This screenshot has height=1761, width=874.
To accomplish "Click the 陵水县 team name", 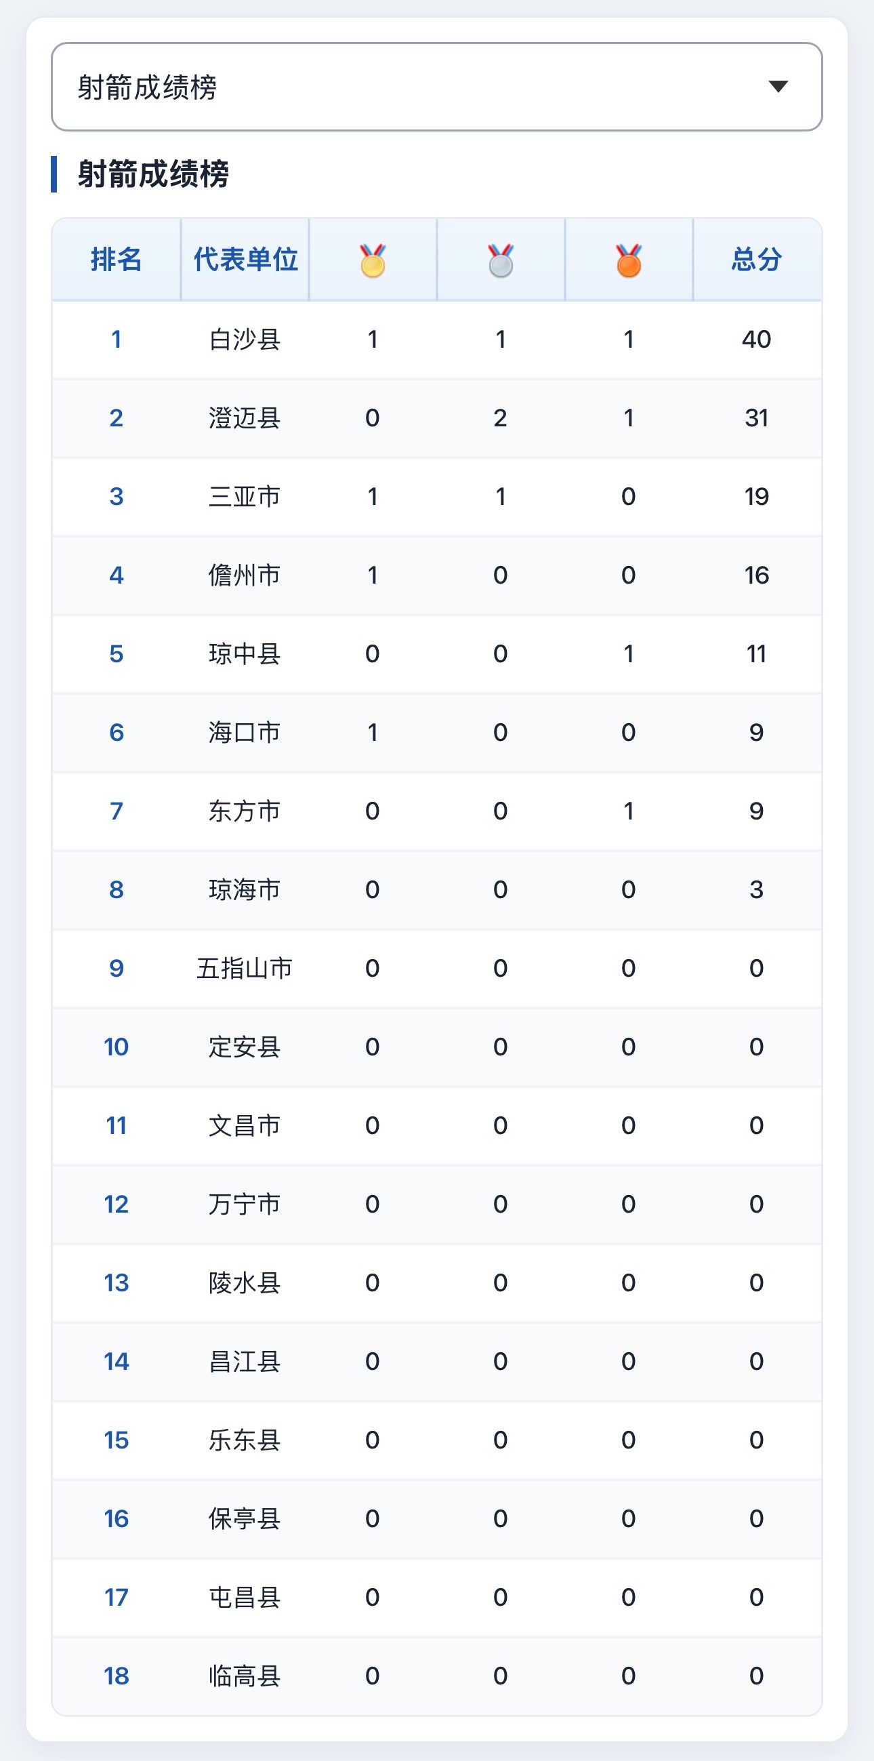I will (245, 1282).
